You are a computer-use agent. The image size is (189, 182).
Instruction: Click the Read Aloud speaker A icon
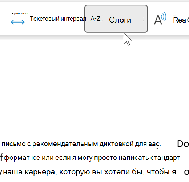(160, 19)
